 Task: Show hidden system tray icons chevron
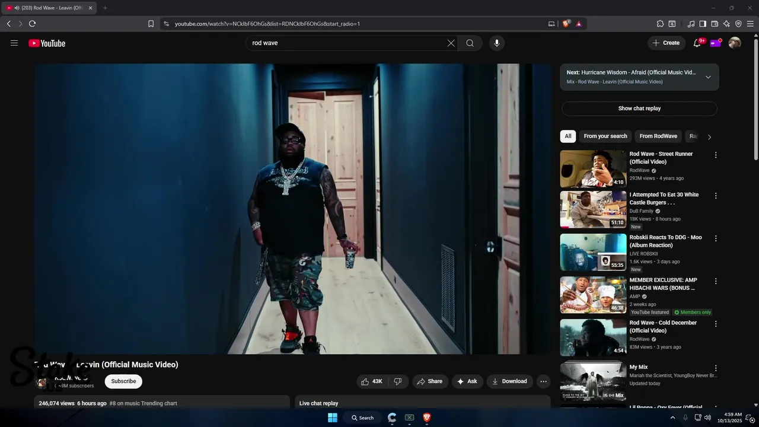coord(672,418)
